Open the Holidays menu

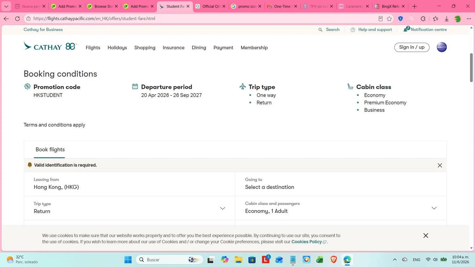click(117, 47)
